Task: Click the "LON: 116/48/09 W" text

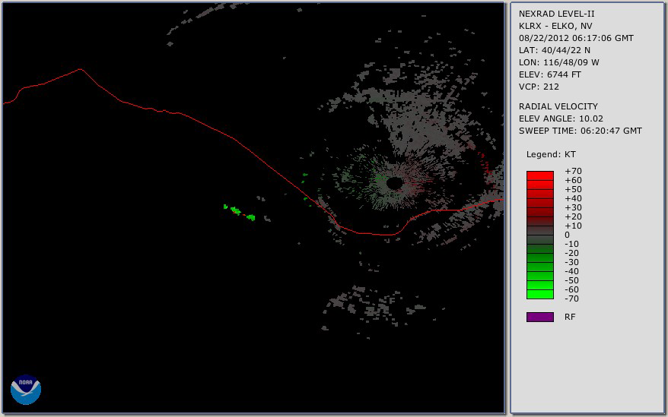Action: [x=559, y=62]
